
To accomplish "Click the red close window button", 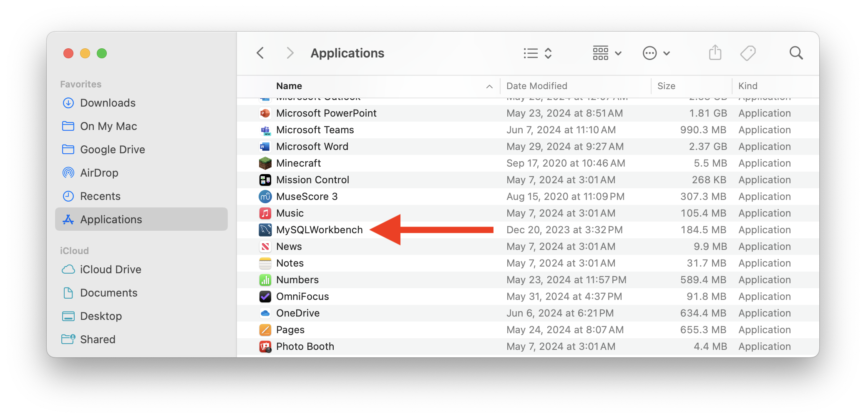I will 68,53.
